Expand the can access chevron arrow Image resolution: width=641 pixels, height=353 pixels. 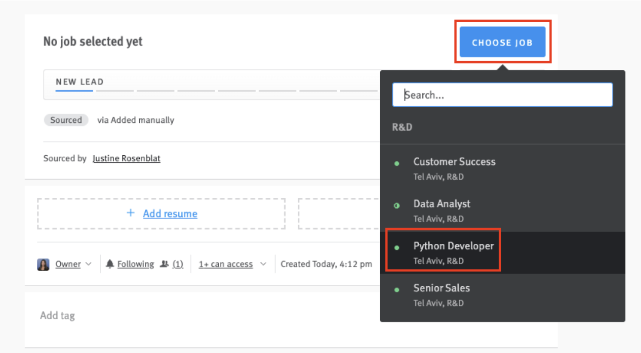tap(263, 264)
